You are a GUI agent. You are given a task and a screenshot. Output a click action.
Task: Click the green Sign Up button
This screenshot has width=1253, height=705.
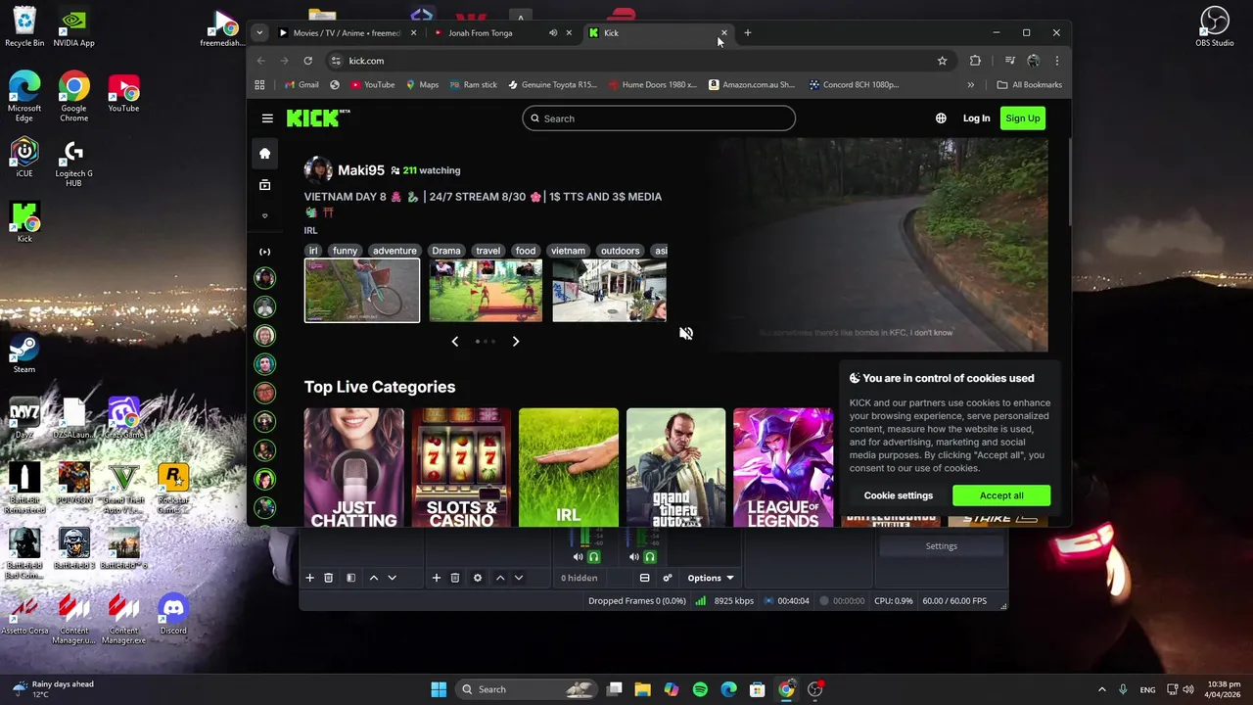pos(1022,118)
